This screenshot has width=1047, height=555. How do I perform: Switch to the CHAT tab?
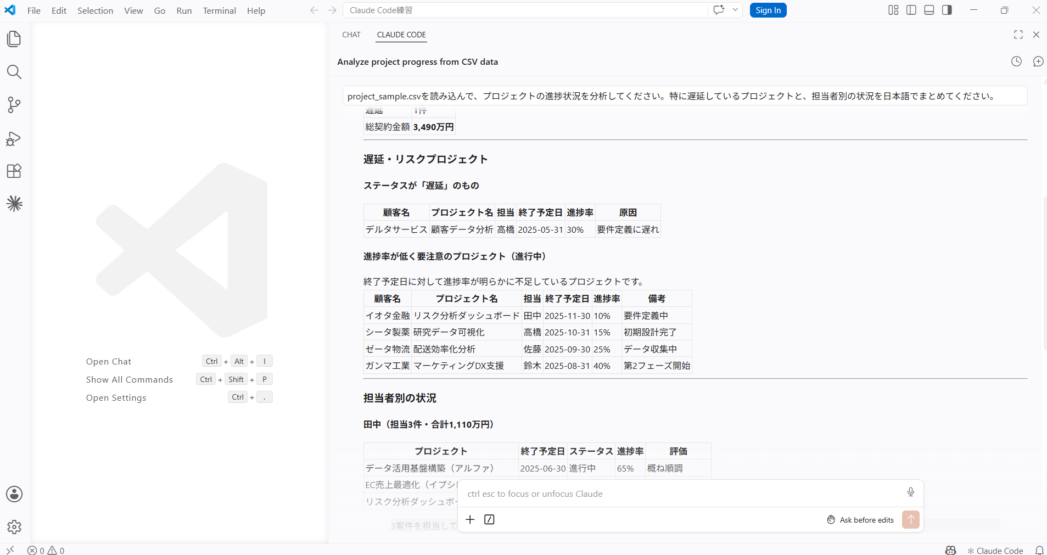pyautogui.click(x=351, y=35)
